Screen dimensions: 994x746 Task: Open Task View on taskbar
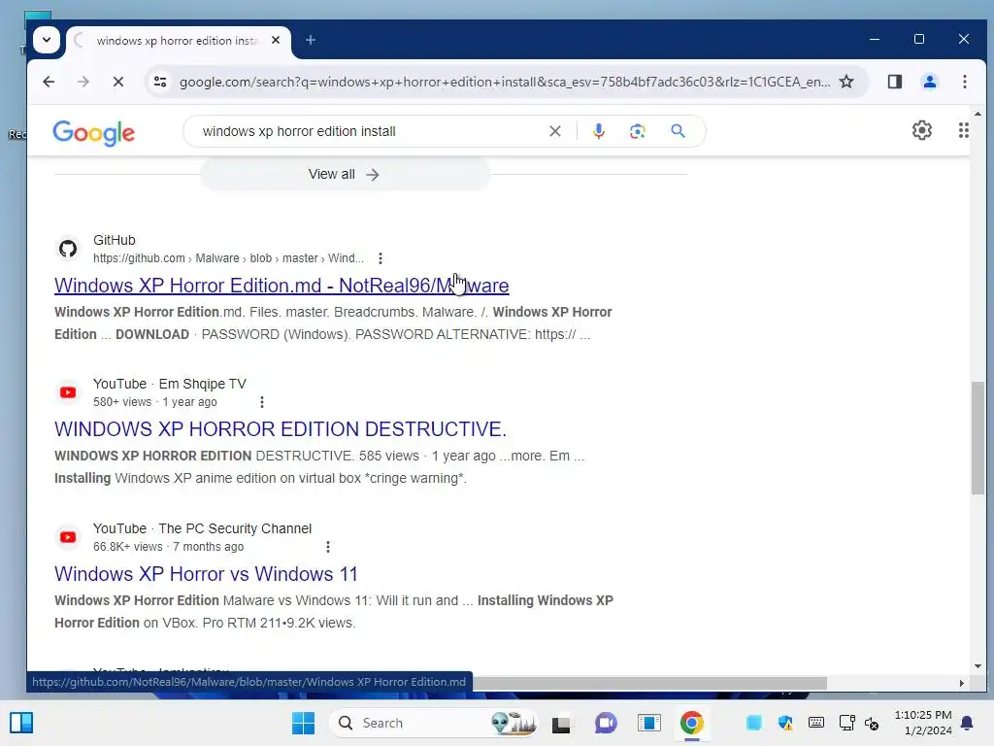click(x=561, y=724)
